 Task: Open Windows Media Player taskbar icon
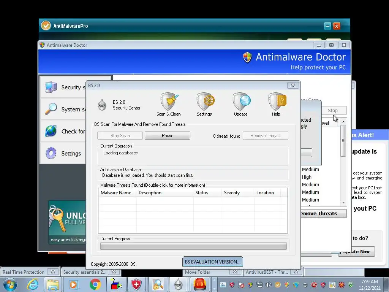coord(73,284)
